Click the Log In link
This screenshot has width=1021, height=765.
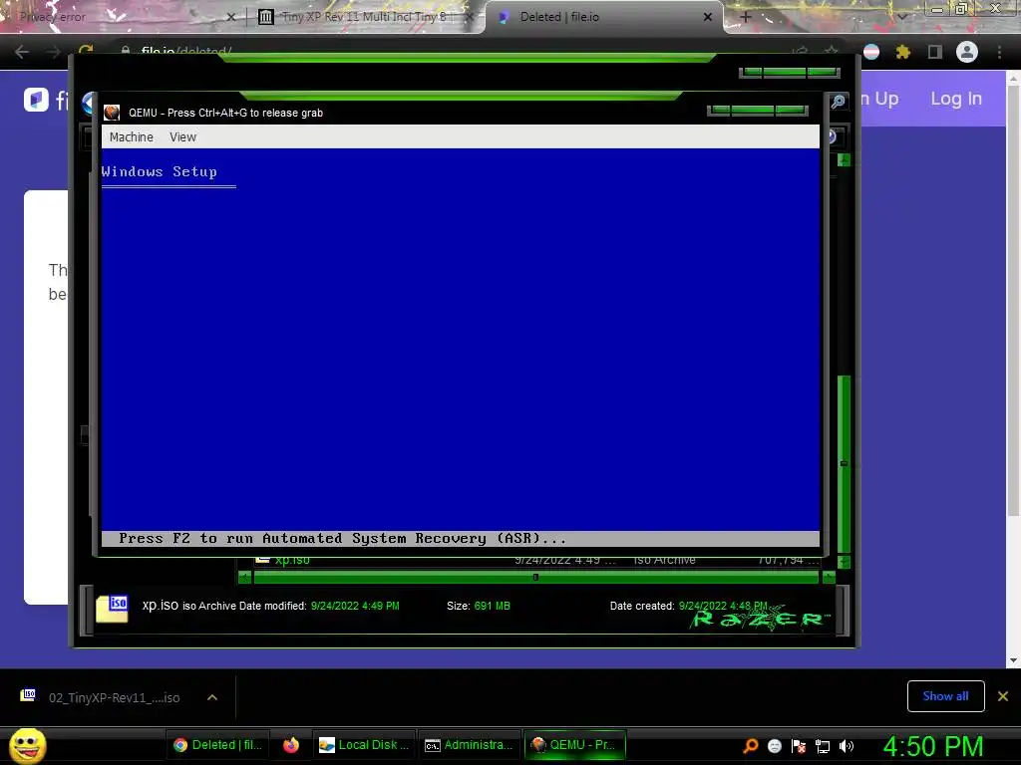click(956, 99)
